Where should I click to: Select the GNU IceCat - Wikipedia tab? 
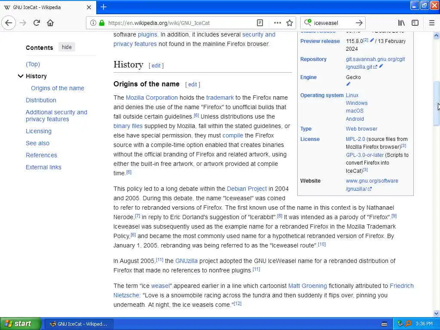point(48,7)
